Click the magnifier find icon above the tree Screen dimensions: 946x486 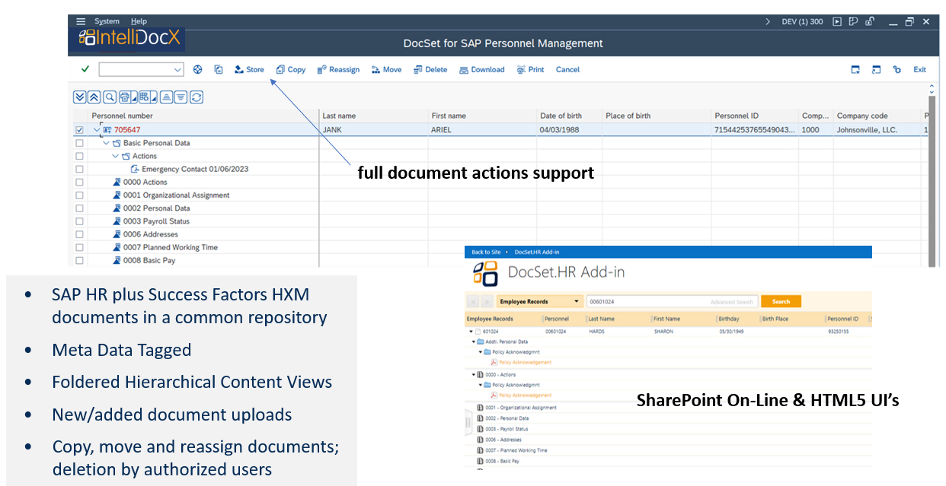[110, 97]
